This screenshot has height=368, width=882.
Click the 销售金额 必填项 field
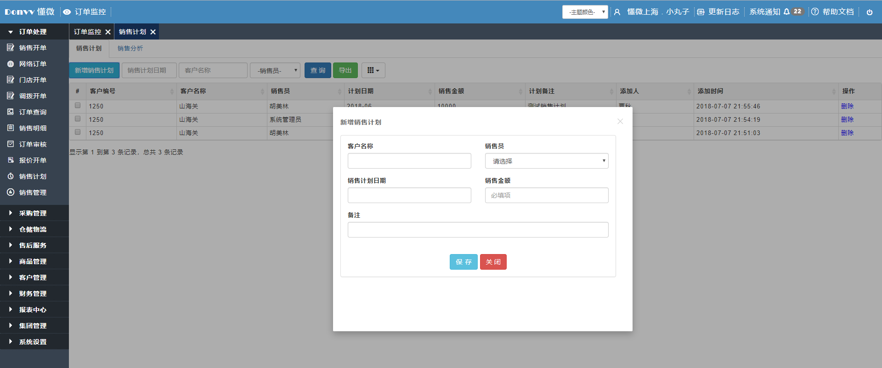547,195
